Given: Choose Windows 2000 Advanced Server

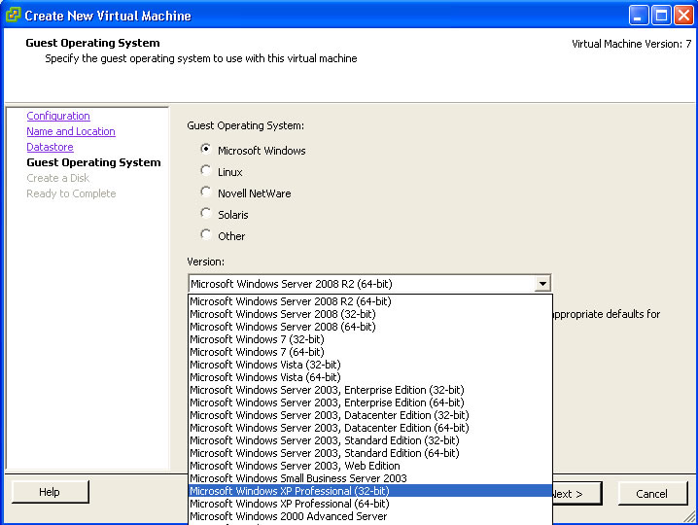Looking at the screenshot, I should (x=370, y=516).
